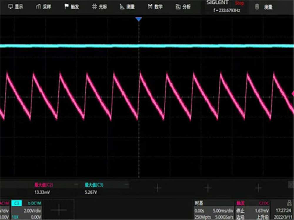Screen dimensions: 294x220
Task: Click the add channel plus box
Action: 59,210
